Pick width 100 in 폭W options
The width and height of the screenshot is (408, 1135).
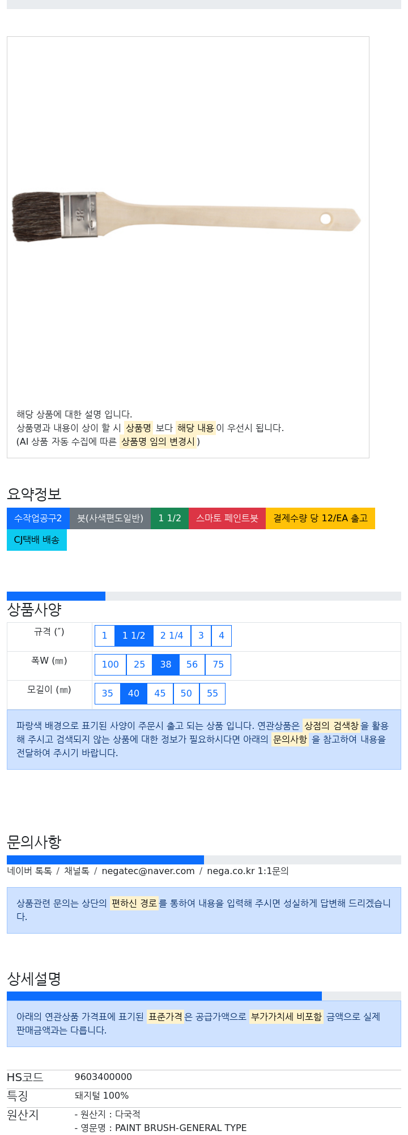110,665
